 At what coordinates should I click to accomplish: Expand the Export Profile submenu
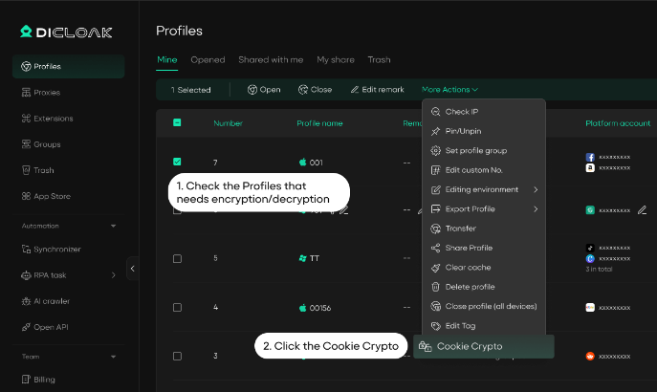536,209
